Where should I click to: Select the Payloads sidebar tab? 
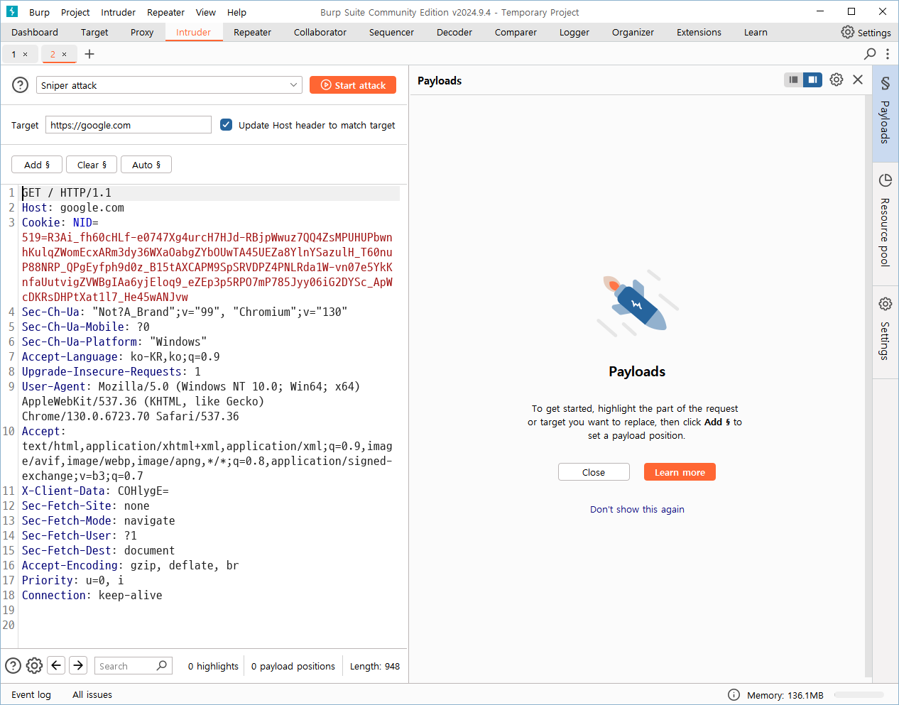coord(886,113)
